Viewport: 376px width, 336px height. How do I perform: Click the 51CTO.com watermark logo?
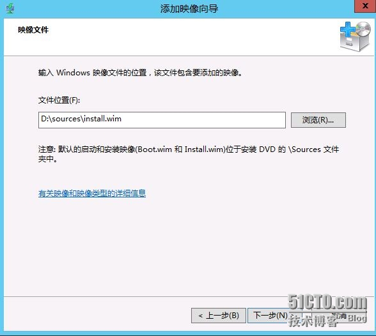click(327, 302)
